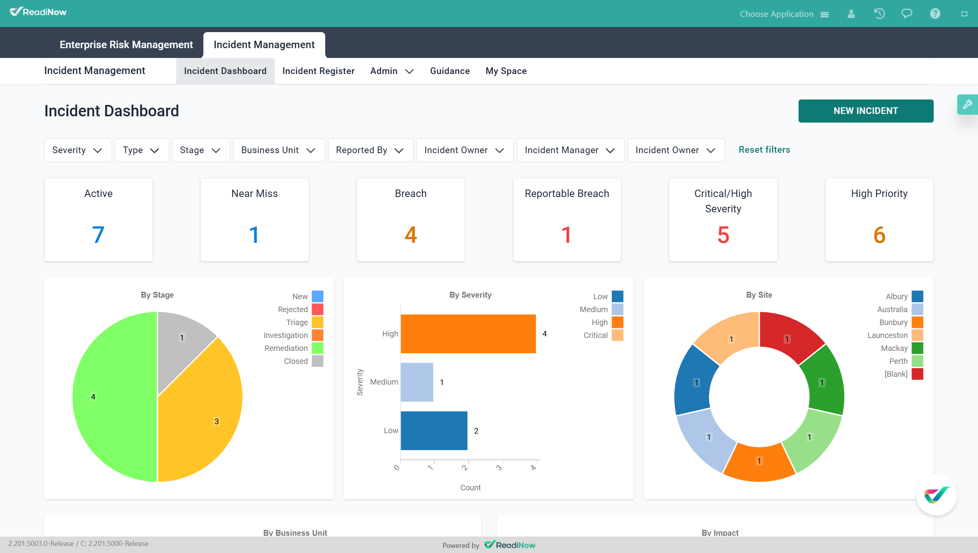Screen dimensions: 978x553
Task: Open the Incident Register page
Action: [x=318, y=71]
